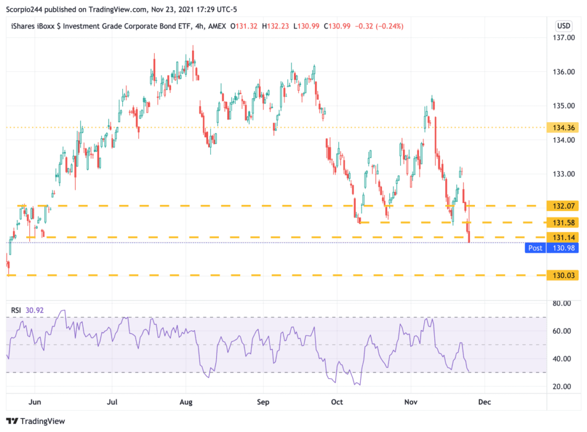Select the Nov label on time axis

pos(411,402)
